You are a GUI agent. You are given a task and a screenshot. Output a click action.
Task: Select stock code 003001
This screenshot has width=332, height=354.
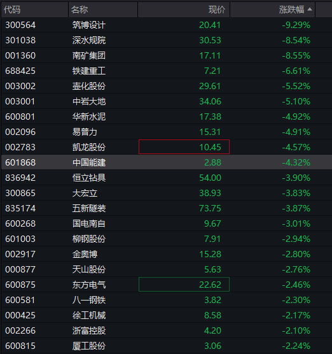point(20,101)
